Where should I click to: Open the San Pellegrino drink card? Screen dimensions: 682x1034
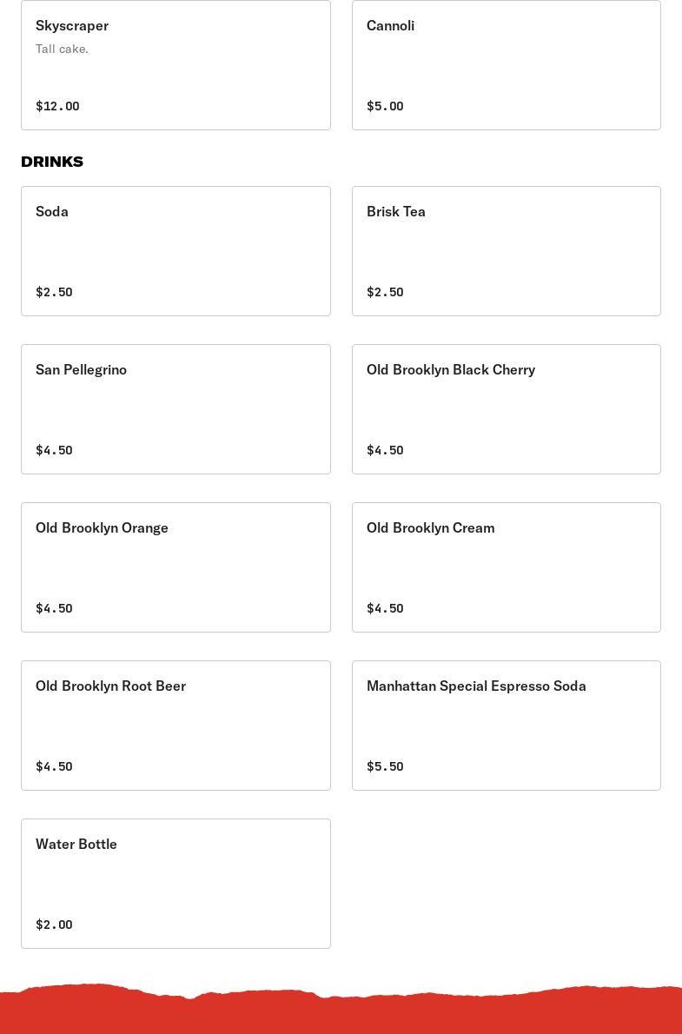[x=175, y=409]
